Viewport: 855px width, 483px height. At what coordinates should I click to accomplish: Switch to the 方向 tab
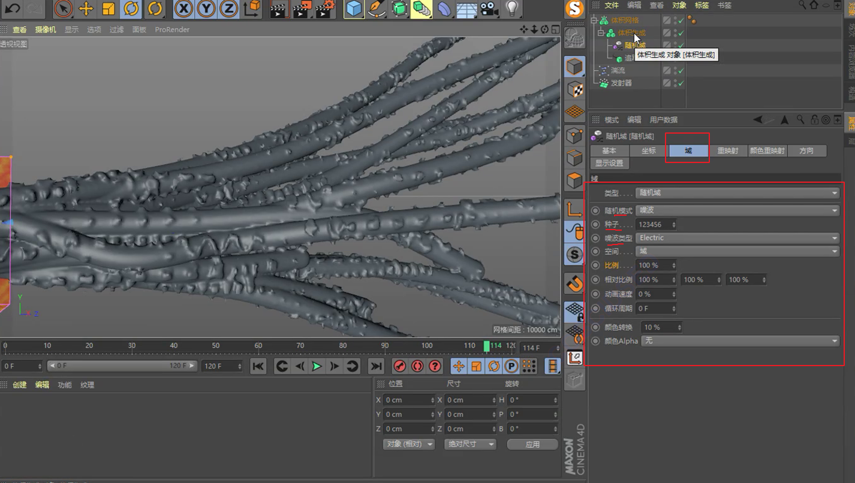[806, 151]
